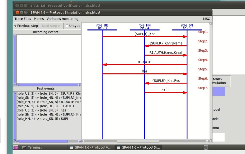
Task: Click the MSC chart horizontal scrollbar thumb
Action: coord(138,141)
